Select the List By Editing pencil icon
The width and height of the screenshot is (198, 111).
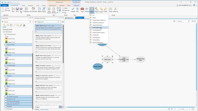click(14, 25)
